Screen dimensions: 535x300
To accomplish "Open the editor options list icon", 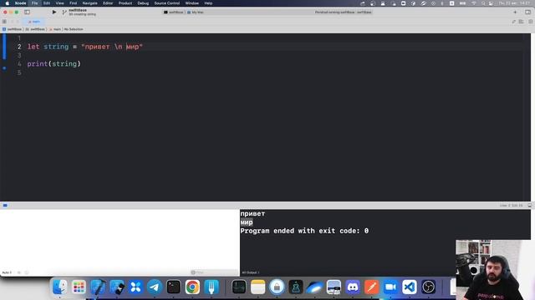I will pyautogui.click(x=521, y=22).
